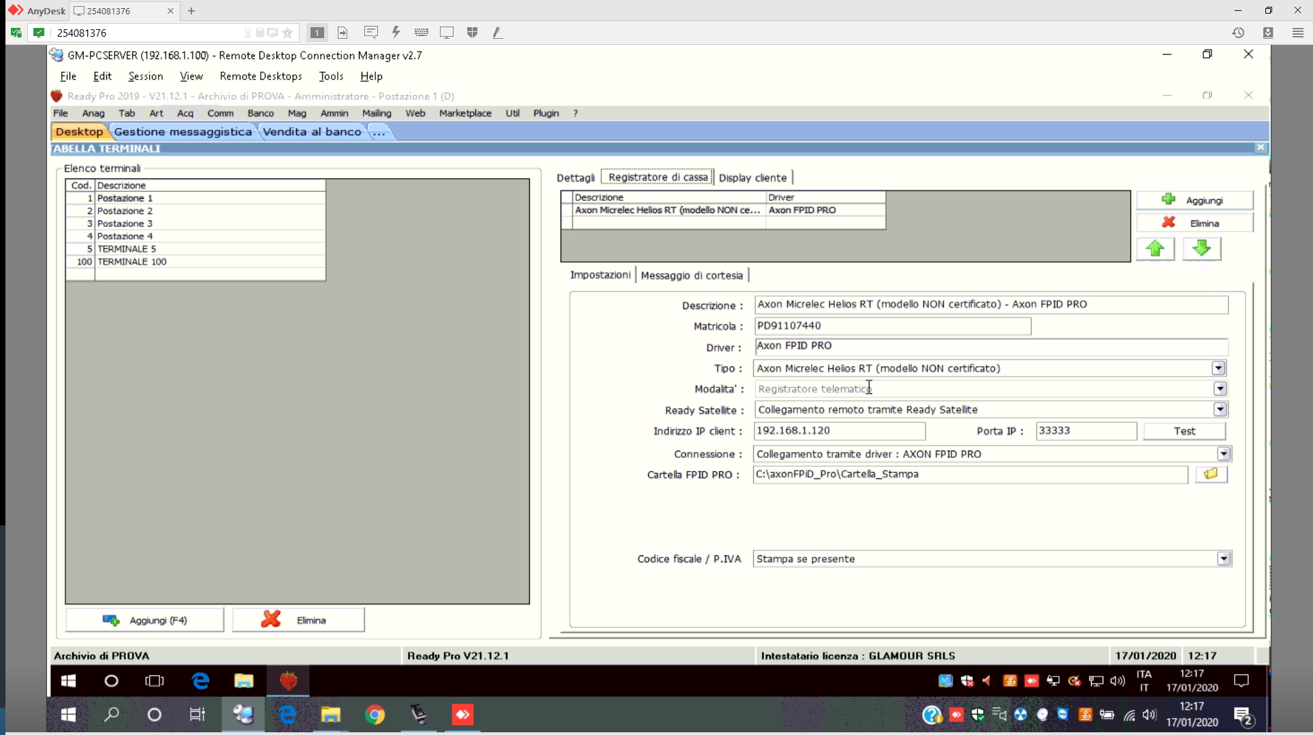Open Google Chrome from local taskbar

point(375,715)
